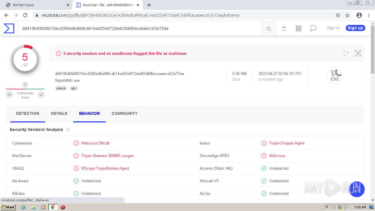Reload the page
The image size is (375, 211).
[25, 15]
